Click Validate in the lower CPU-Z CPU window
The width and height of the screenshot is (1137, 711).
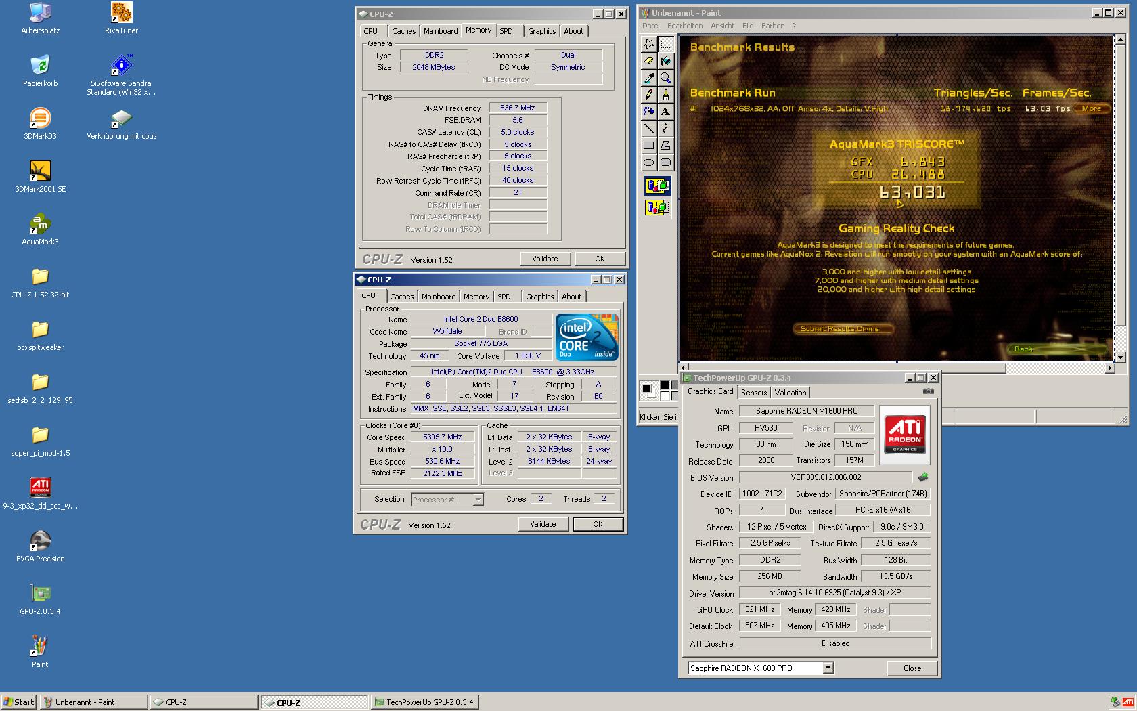click(x=543, y=524)
